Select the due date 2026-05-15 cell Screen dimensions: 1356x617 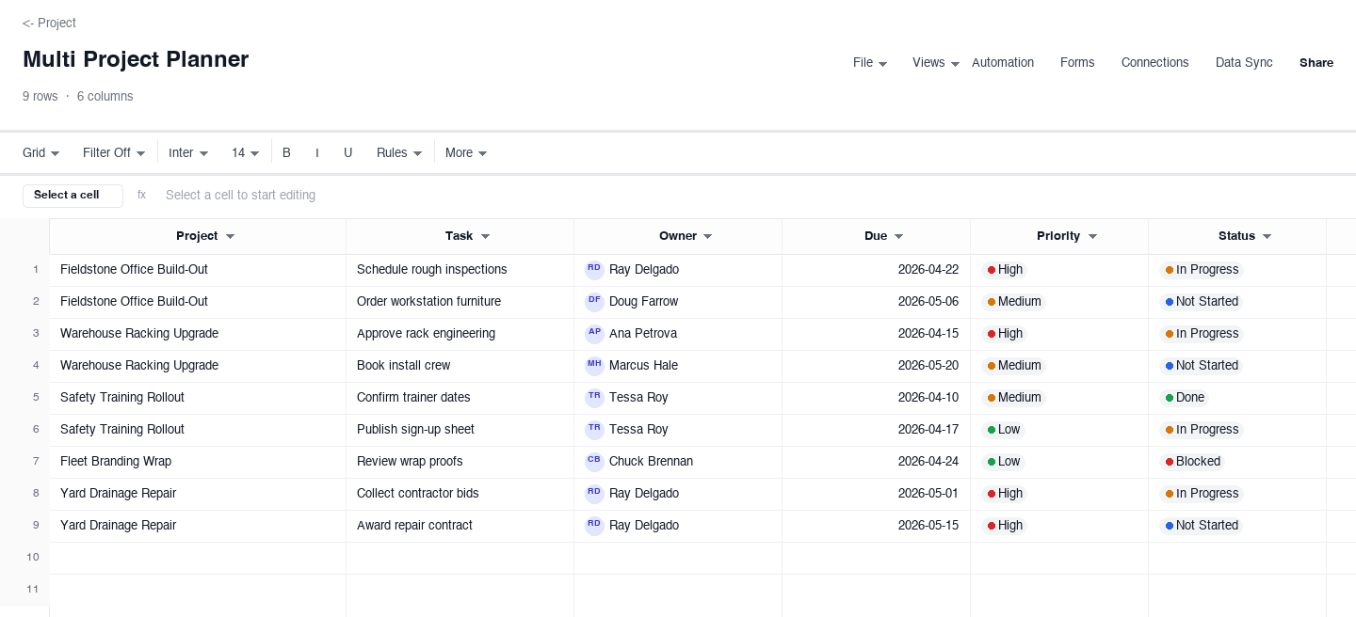(877, 526)
